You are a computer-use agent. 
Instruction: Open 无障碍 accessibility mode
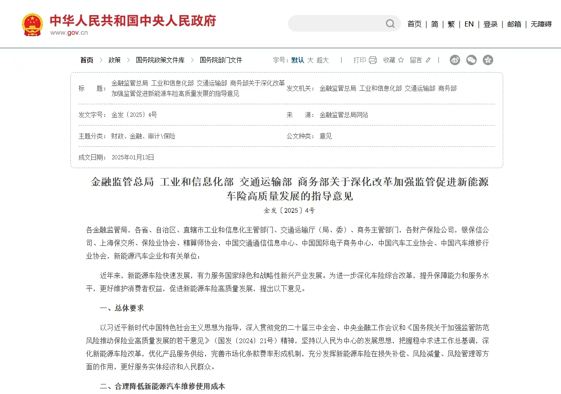tap(541, 24)
